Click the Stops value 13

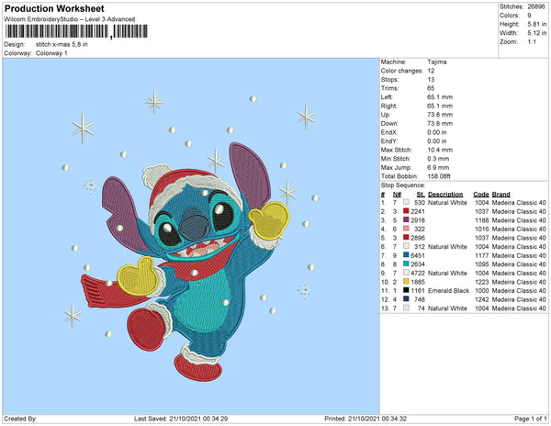click(x=431, y=79)
